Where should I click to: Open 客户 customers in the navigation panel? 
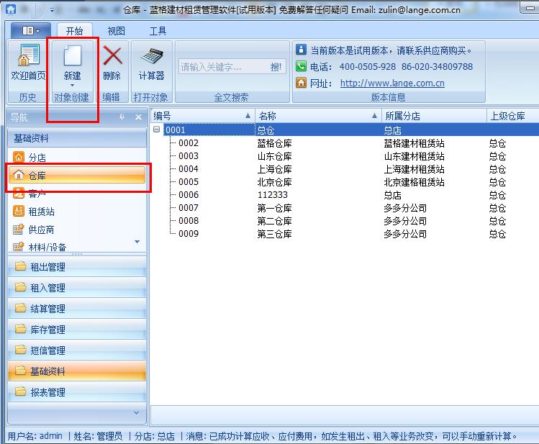(37, 194)
